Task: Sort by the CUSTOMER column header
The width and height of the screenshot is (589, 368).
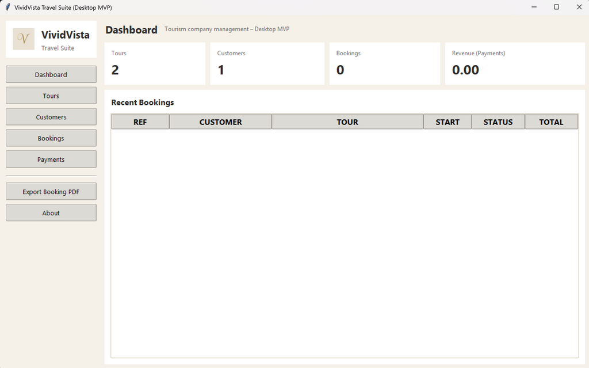Action: 220,122
